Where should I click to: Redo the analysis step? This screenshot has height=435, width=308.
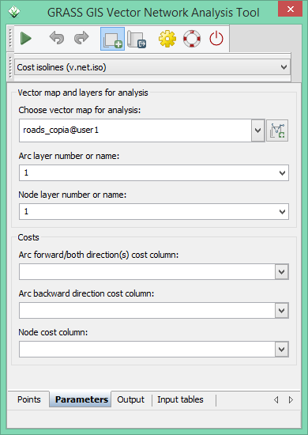tap(81, 38)
